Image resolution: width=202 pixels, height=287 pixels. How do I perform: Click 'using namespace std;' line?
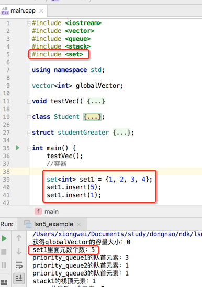coord(69,70)
